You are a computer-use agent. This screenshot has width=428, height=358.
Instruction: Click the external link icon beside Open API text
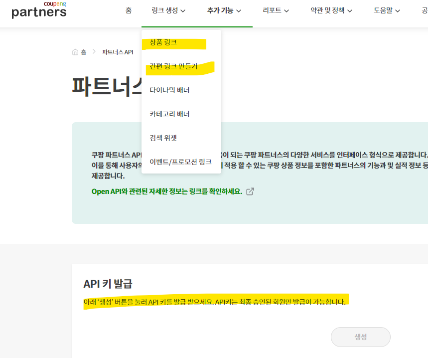click(249, 191)
